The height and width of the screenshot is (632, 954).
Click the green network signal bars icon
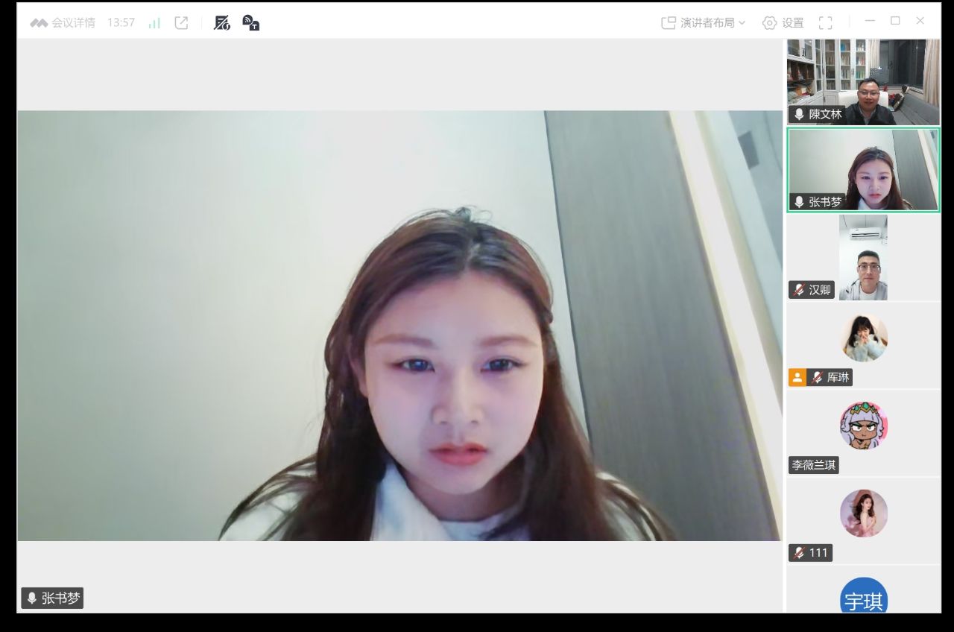tap(154, 23)
